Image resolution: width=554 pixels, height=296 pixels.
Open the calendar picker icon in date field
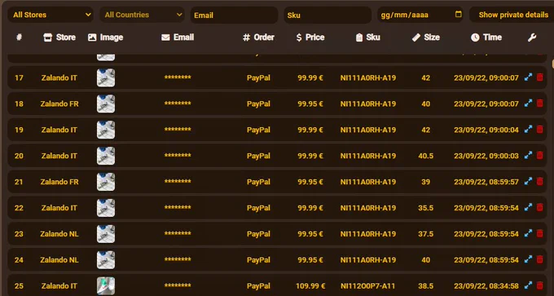click(458, 14)
